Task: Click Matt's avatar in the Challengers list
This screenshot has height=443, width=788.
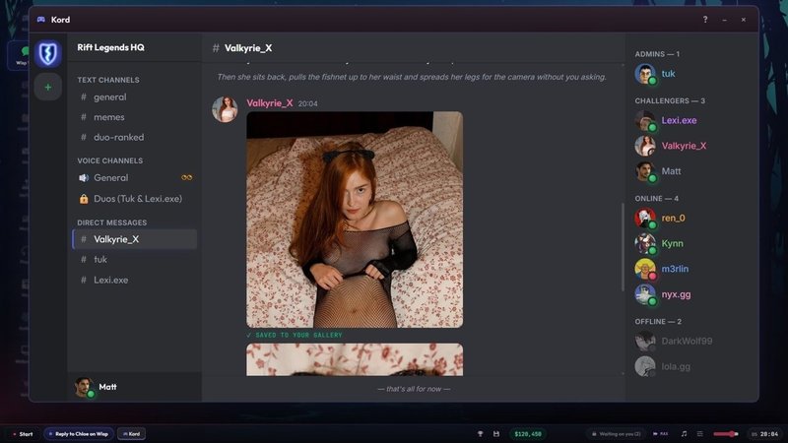Action: (645, 171)
